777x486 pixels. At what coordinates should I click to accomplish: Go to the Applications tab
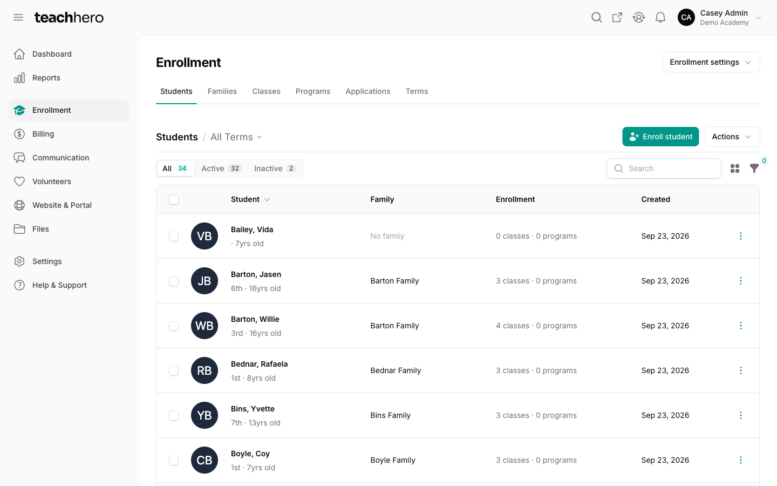(368, 91)
